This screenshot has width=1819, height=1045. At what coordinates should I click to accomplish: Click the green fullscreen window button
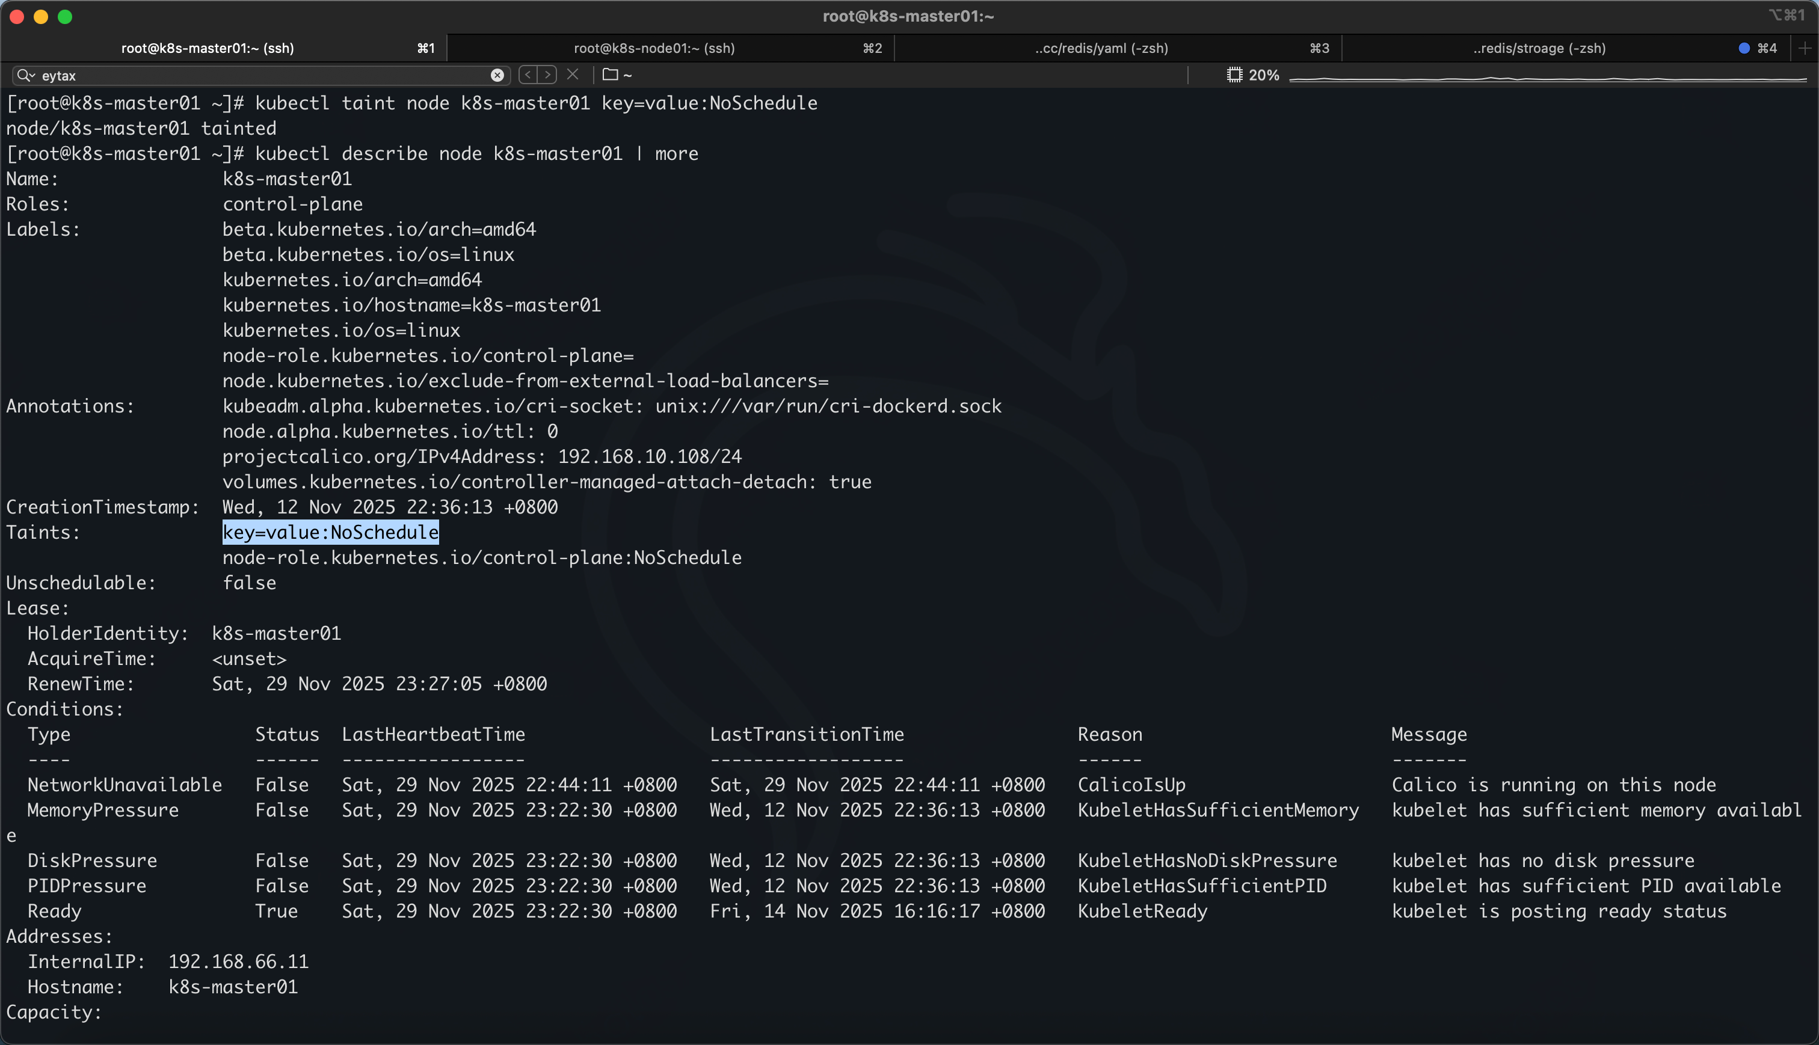tap(64, 16)
